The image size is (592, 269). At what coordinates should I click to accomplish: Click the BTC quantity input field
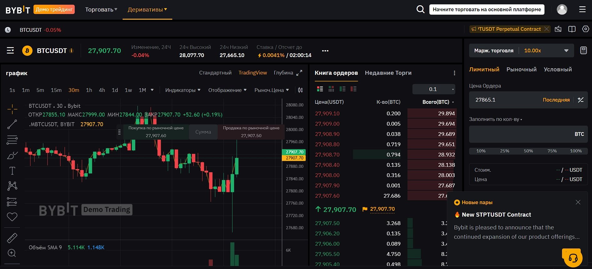528,134
